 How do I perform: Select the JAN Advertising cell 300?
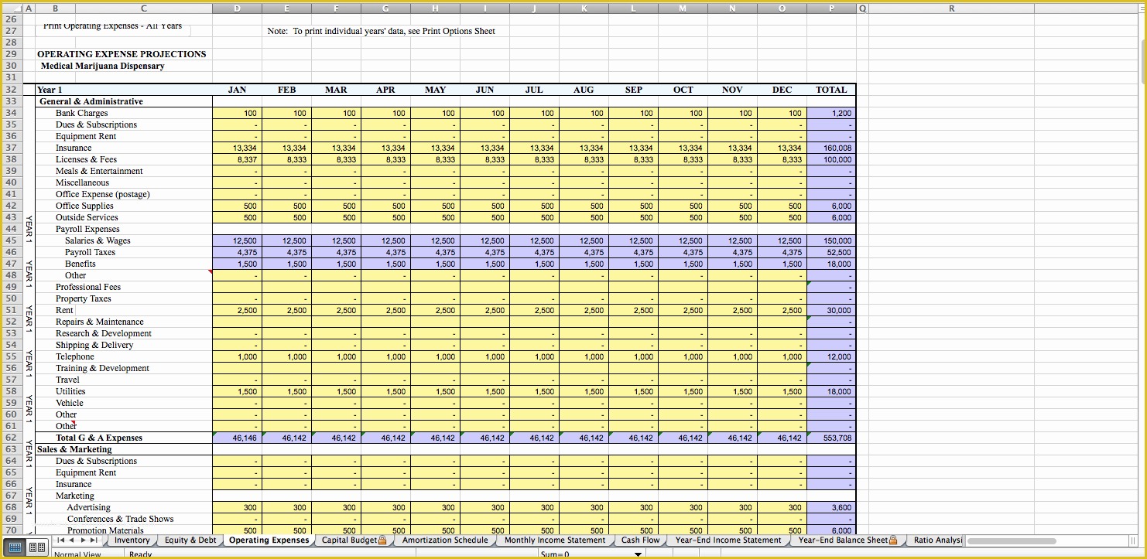pyautogui.click(x=237, y=507)
